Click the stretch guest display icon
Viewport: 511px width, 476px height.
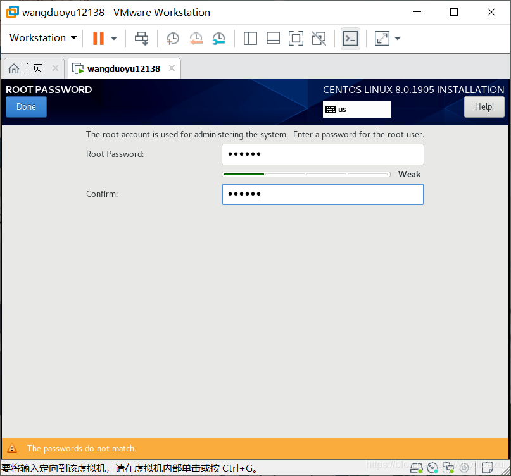382,38
